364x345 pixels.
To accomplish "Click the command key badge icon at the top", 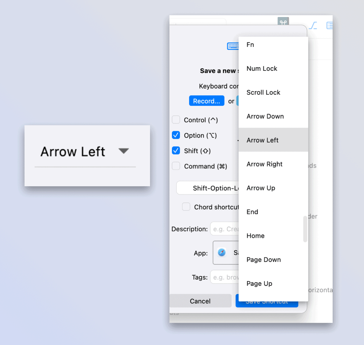I will point(283,22).
